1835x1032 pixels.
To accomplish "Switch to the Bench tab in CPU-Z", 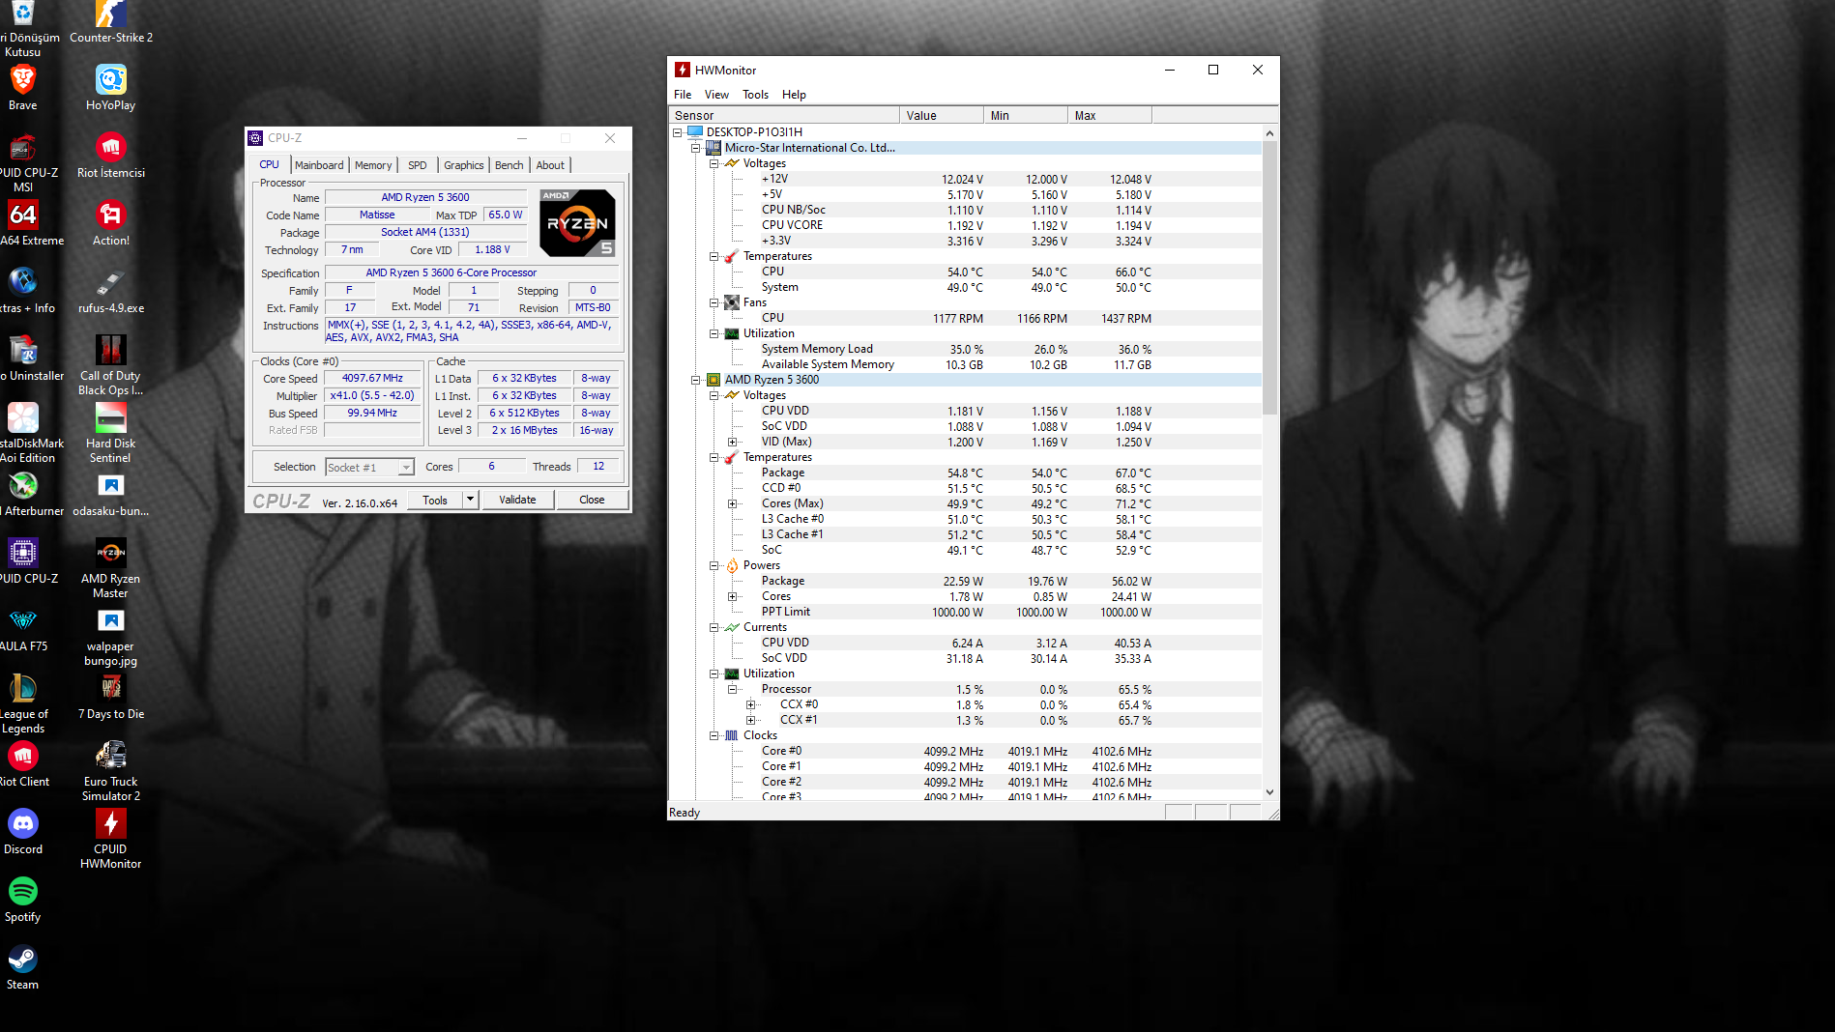I will click(510, 165).
